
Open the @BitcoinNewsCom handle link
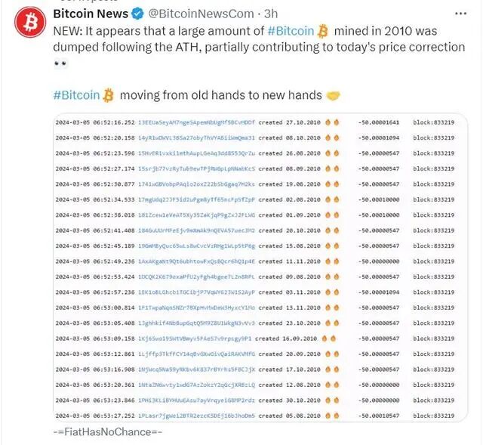[x=202, y=14]
